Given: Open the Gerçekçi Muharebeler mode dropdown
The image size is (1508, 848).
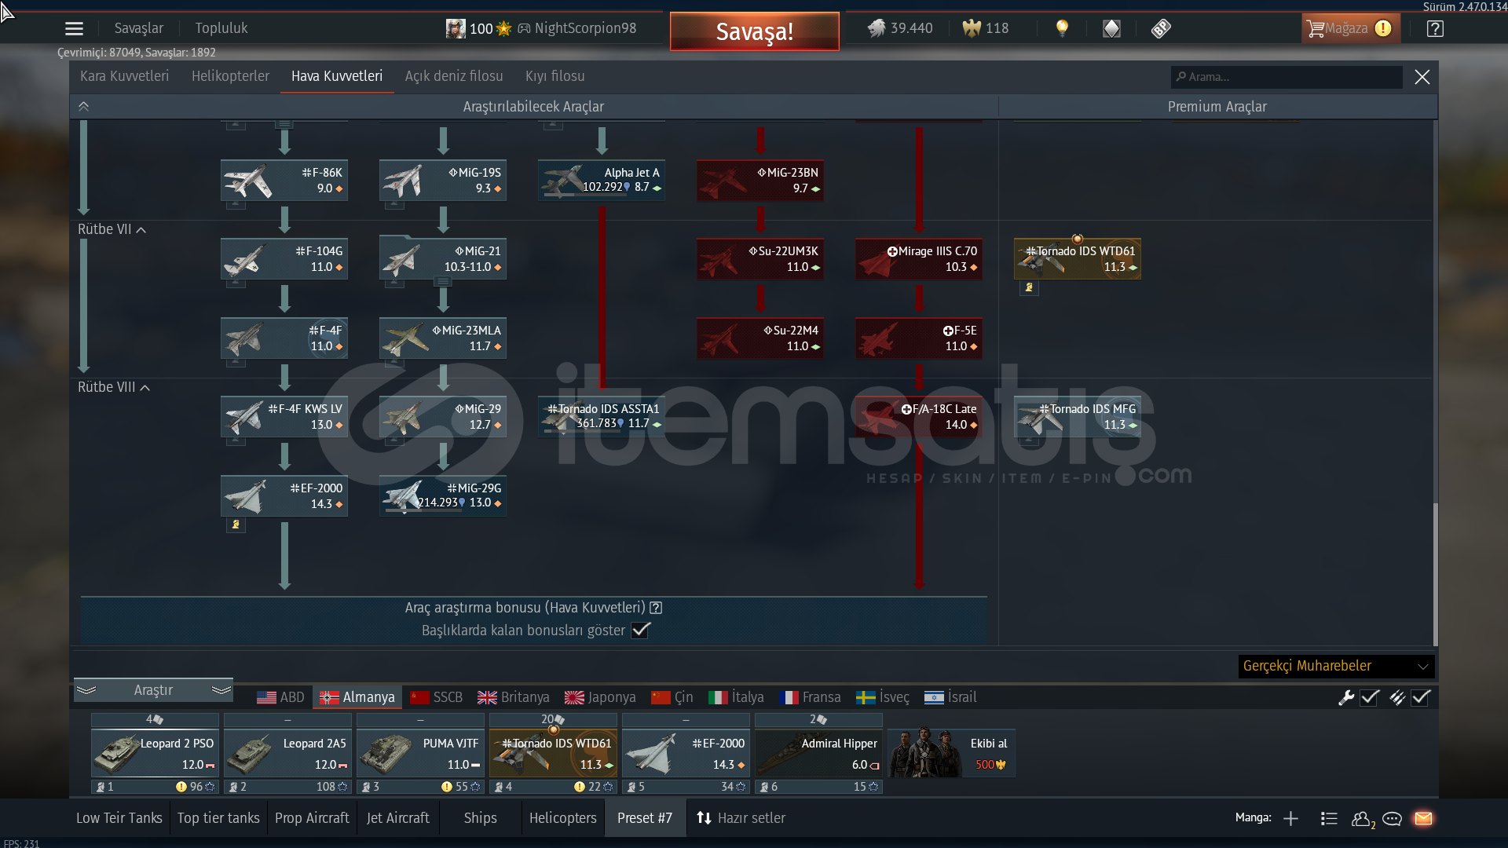Looking at the screenshot, I should [x=1336, y=666].
